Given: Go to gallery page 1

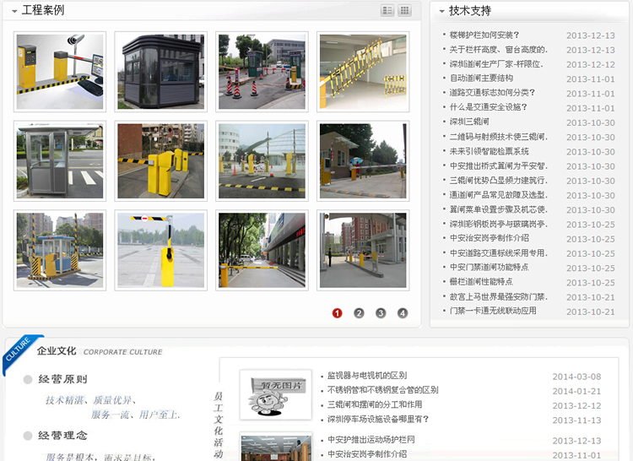Looking at the screenshot, I should coord(337,313).
